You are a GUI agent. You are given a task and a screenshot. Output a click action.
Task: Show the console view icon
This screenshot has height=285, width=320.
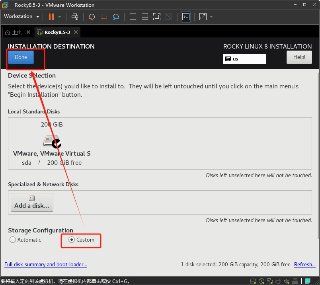pos(186,17)
